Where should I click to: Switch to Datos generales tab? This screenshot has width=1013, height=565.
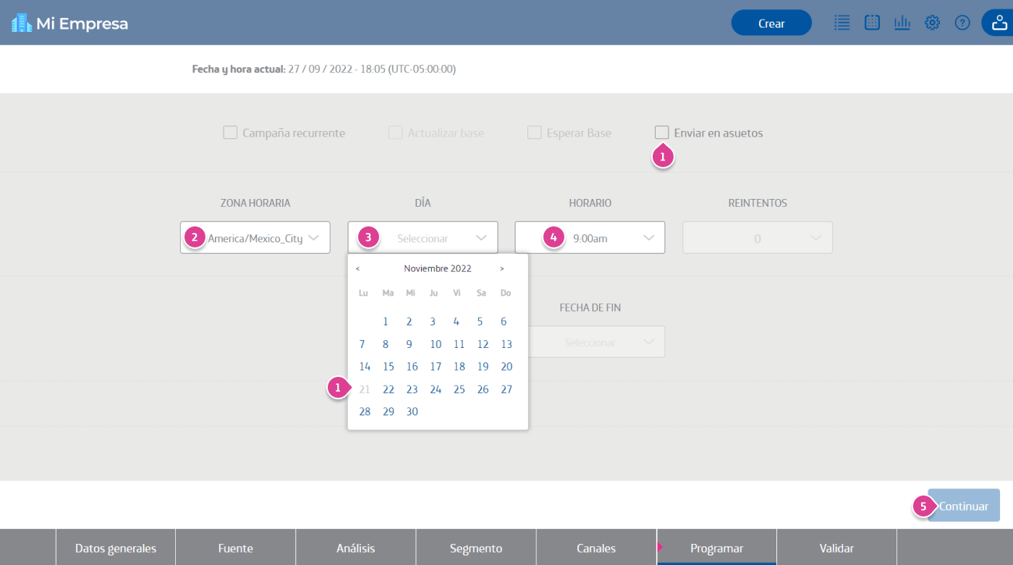pos(116,548)
